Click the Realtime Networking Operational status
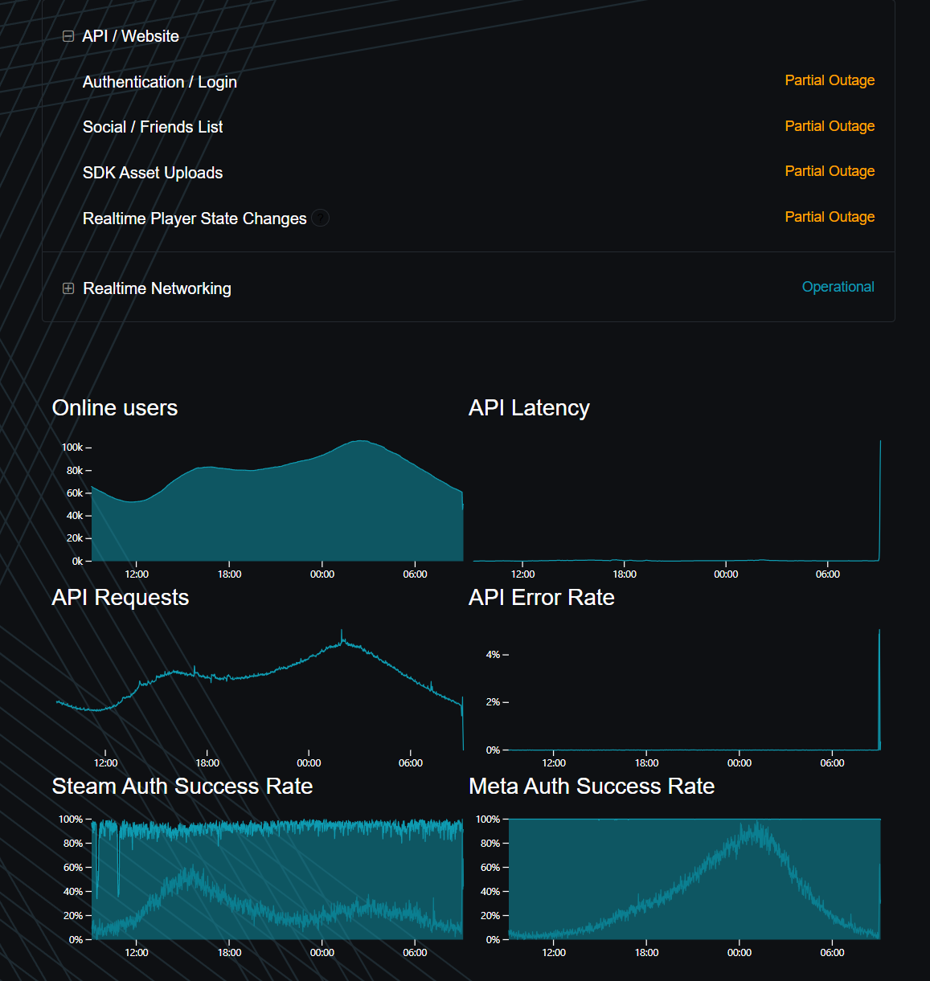The image size is (930, 981). coord(838,287)
